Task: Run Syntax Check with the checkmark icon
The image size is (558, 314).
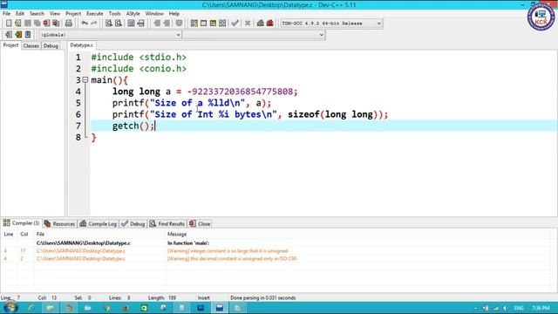Action: pos(235,24)
